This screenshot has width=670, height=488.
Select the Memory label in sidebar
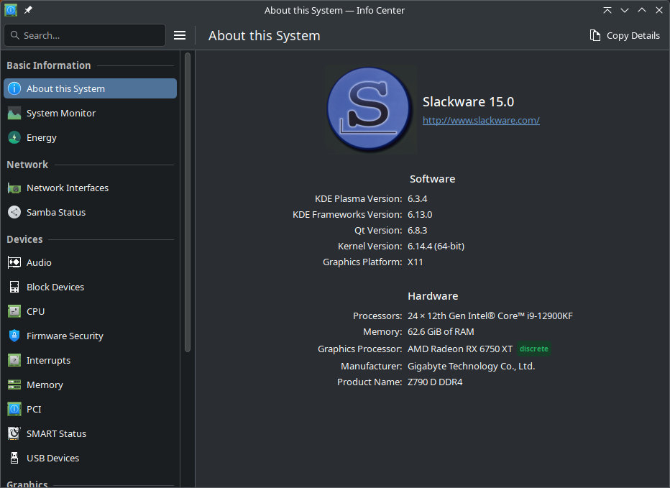click(45, 385)
